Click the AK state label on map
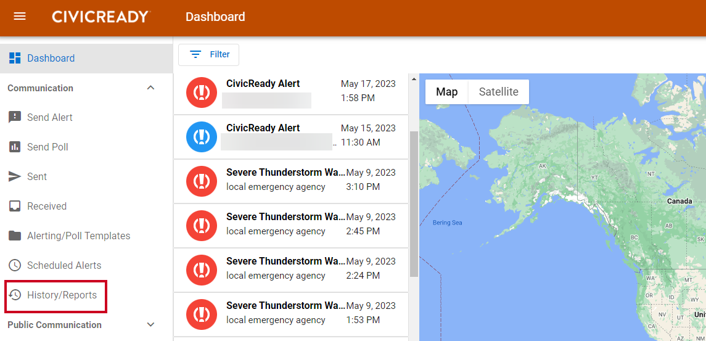This screenshot has height=341, width=706. click(543, 166)
